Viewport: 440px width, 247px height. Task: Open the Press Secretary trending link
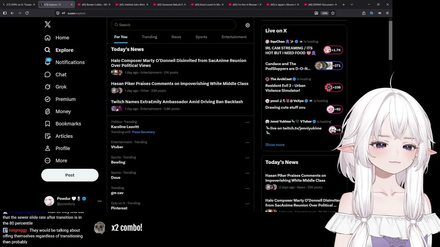tap(143, 132)
